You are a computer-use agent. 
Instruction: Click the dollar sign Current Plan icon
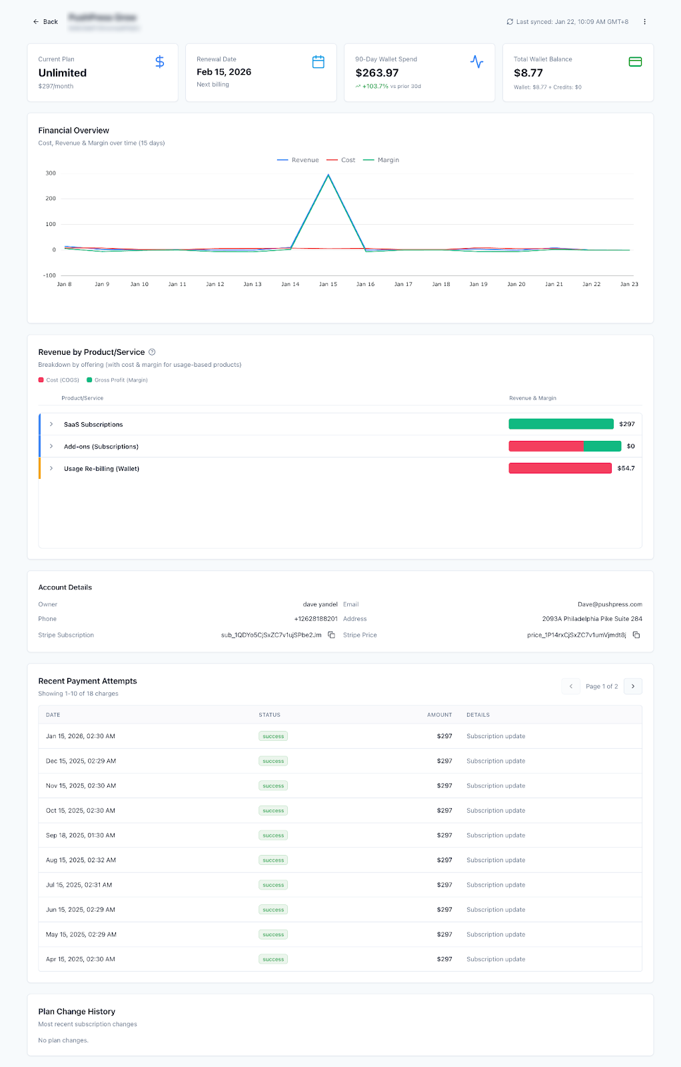click(x=160, y=62)
